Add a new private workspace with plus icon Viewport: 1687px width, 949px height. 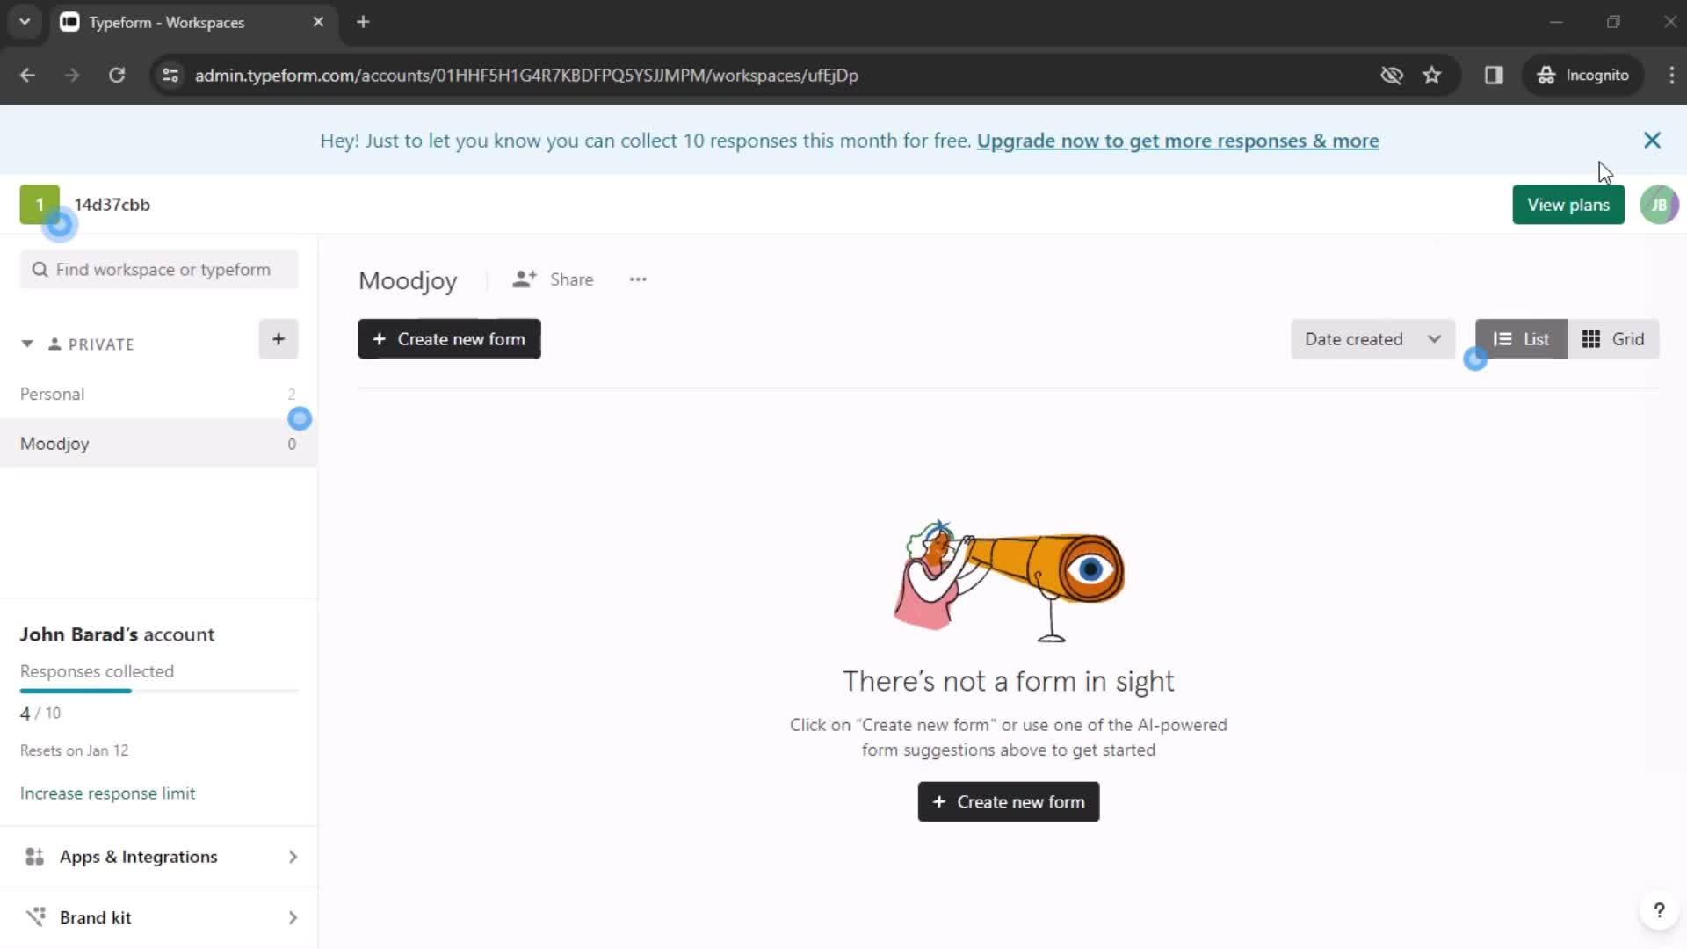[278, 339]
